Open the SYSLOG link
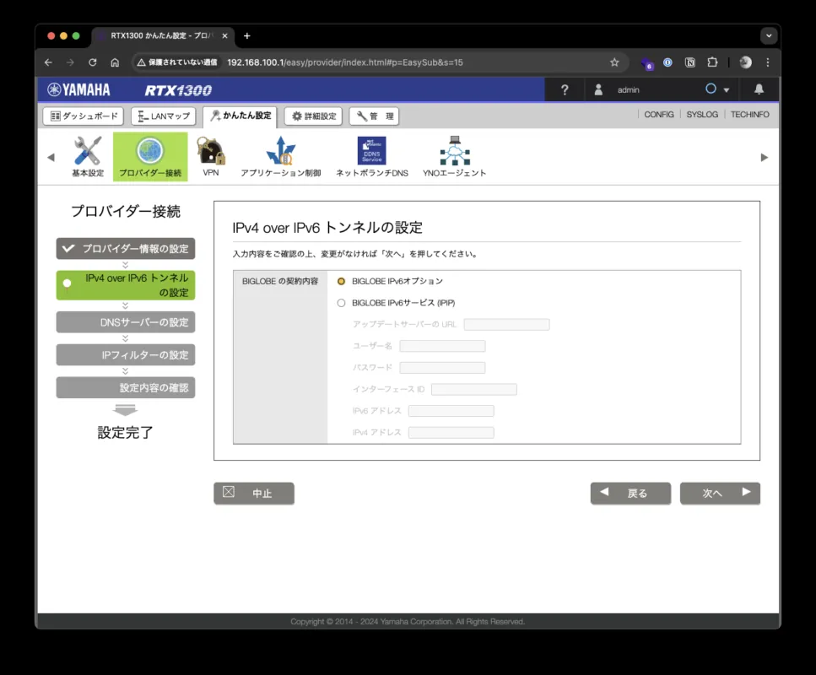Viewport: 816px width, 675px height. click(x=702, y=115)
